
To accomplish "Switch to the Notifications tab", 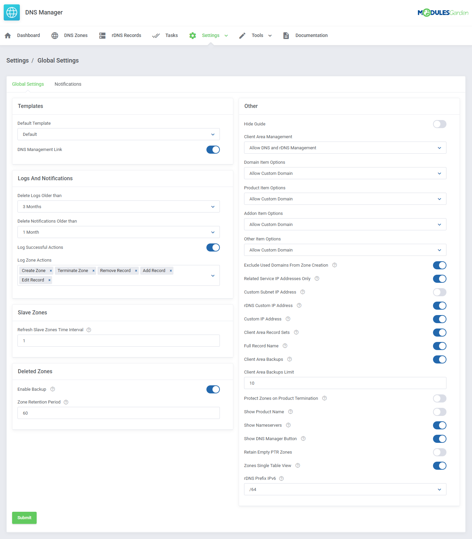I will (68, 84).
